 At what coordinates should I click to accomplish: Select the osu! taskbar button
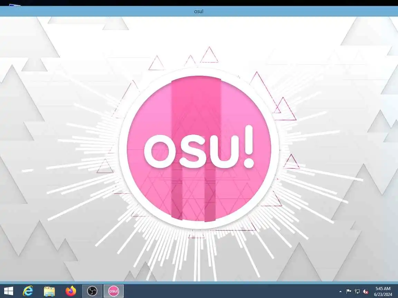coord(113,291)
